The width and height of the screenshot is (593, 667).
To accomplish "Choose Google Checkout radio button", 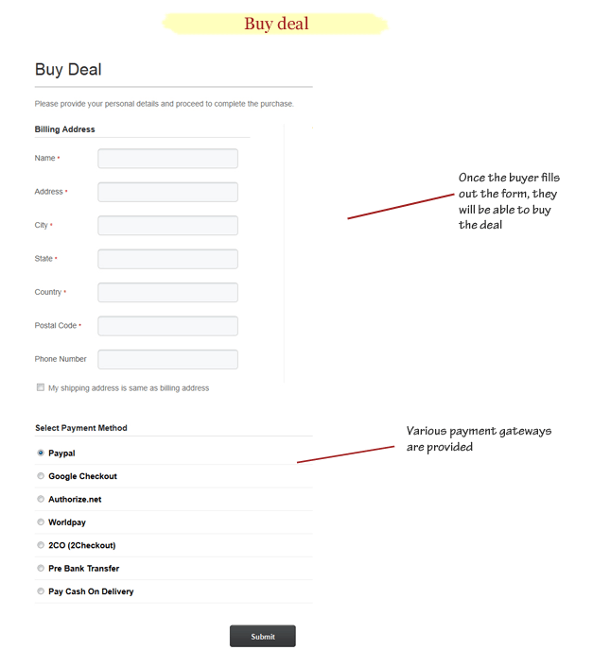I will click(41, 475).
